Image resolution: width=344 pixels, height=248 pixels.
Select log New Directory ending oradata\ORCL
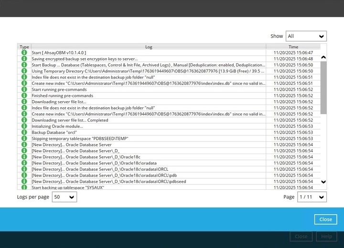(x=100, y=169)
